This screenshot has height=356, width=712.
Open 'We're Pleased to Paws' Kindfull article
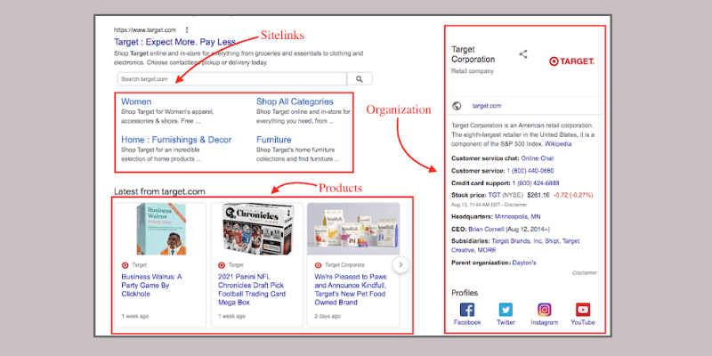click(x=351, y=289)
